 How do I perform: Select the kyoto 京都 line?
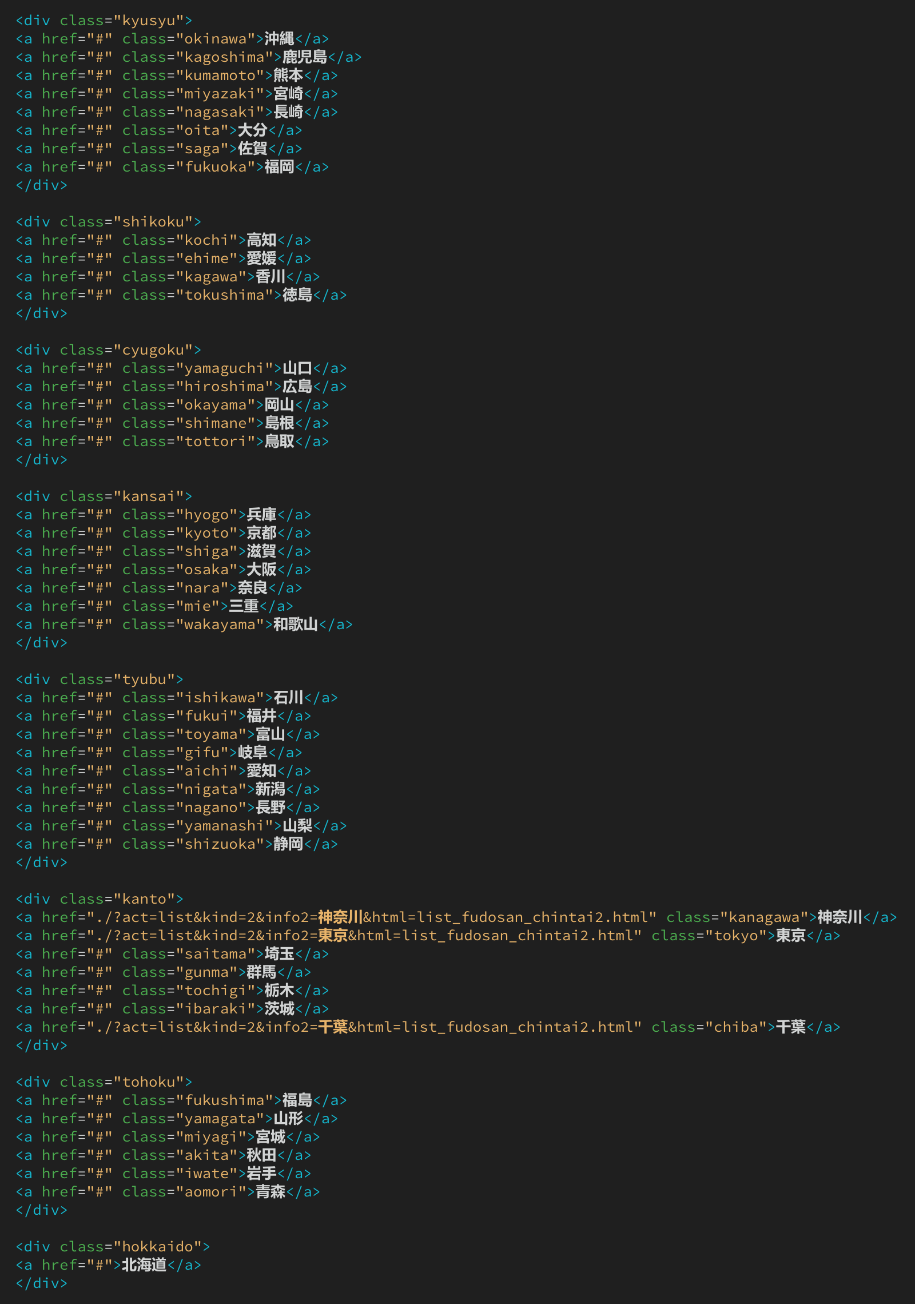164,533
